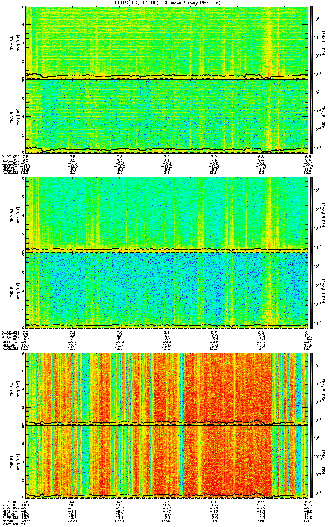Click the PSD [nT²/Hz] label of THA B∥
This screenshot has height=527, width=329.
click(x=323, y=116)
